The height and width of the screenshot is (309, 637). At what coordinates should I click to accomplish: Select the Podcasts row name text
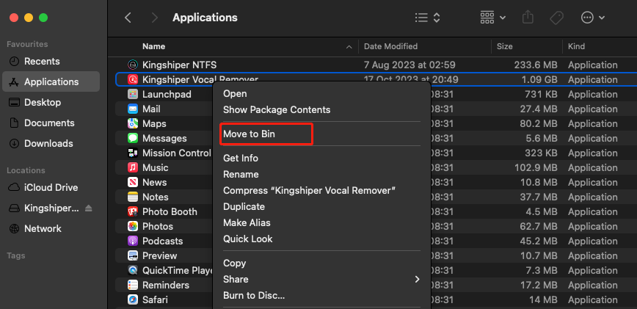pyautogui.click(x=162, y=241)
